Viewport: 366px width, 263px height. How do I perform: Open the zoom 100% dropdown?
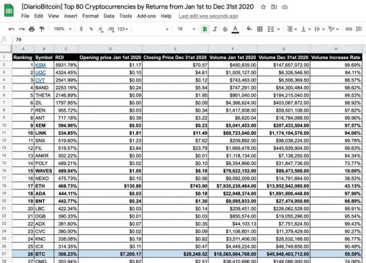coord(63,29)
